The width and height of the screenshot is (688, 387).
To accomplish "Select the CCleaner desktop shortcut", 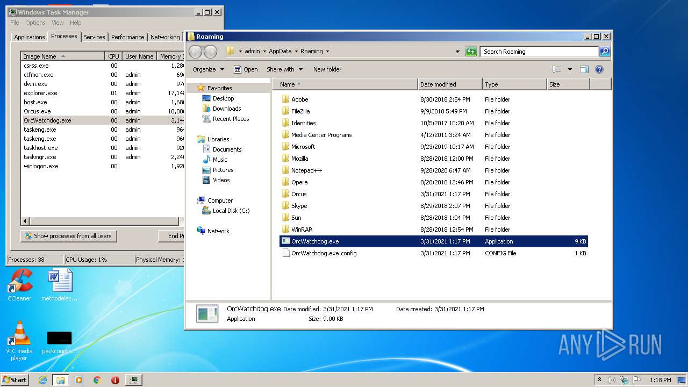I will click(x=19, y=285).
